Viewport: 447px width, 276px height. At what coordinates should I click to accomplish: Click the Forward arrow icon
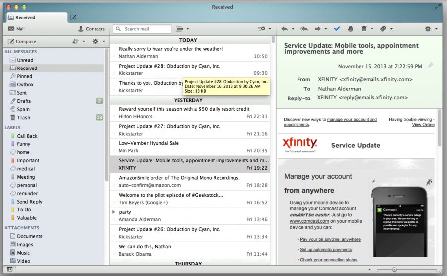(x=317, y=29)
